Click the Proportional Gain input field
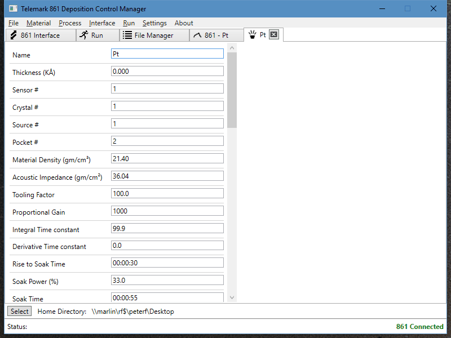This screenshot has height=338, width=451. [x=167, y=211]
